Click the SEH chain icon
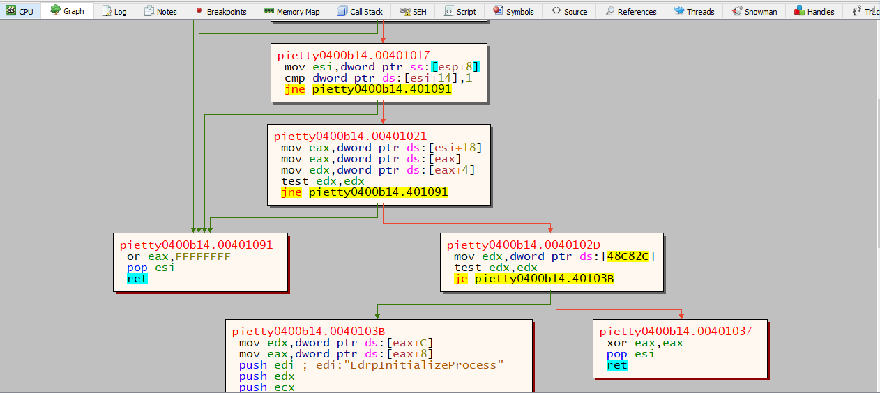Image resolution: width=880 pixels, height=393 pixels. (404, 11)
